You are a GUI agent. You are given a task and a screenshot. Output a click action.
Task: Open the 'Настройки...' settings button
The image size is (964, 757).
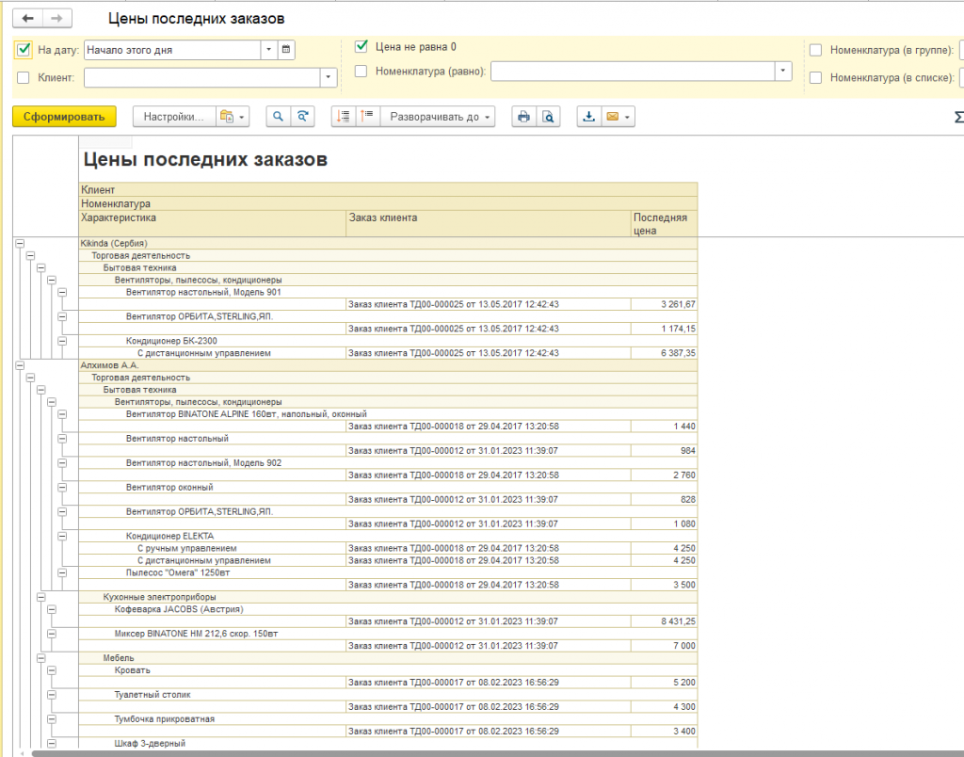click(x=173, y=117)
